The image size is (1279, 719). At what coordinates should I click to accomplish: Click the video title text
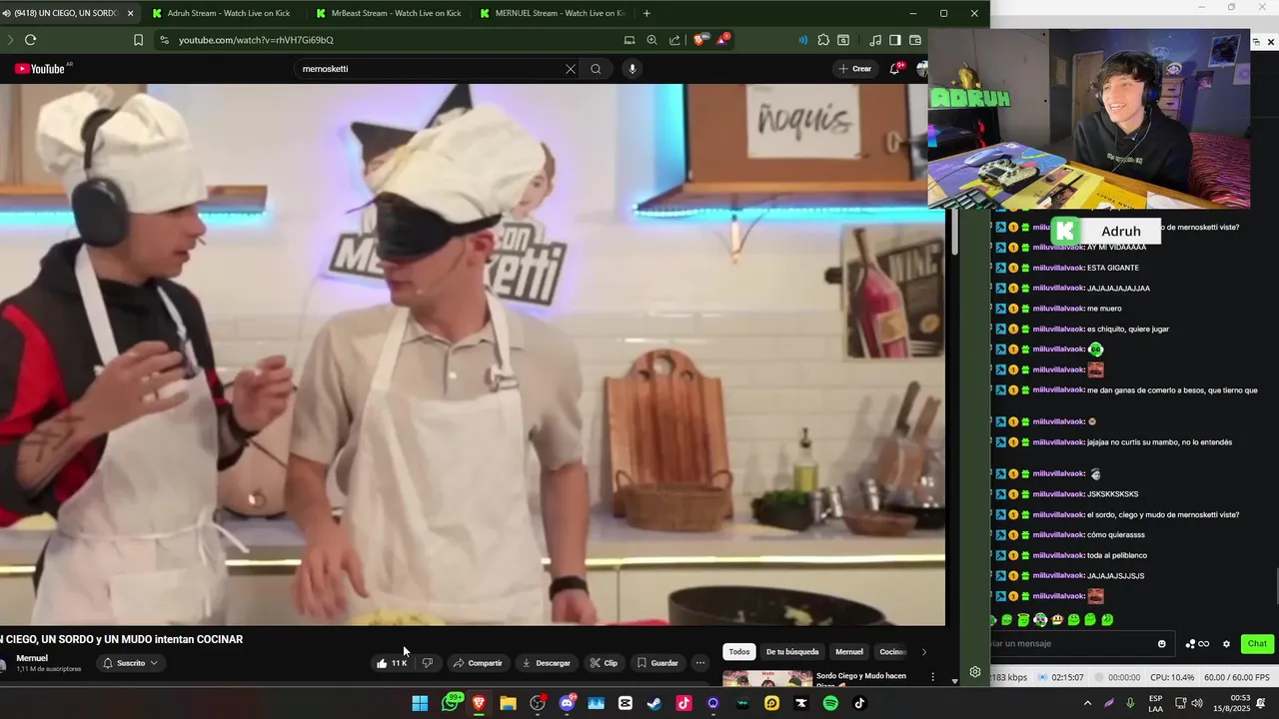point(121,639)
